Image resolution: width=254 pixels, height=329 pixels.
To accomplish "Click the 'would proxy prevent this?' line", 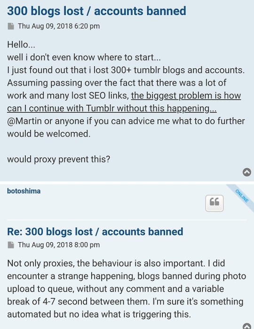I will click(58, 159).
